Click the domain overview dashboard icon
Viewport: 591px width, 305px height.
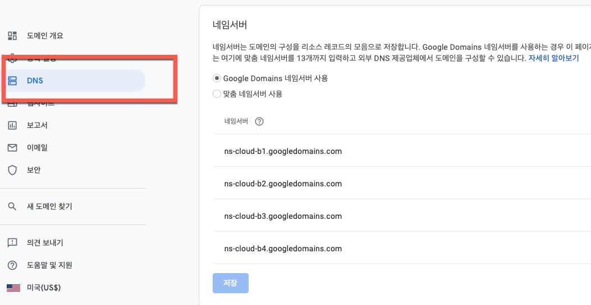pos(12,36)
